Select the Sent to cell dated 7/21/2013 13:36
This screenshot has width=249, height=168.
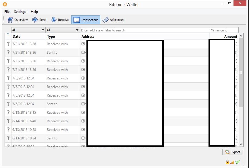coord(63,52)
